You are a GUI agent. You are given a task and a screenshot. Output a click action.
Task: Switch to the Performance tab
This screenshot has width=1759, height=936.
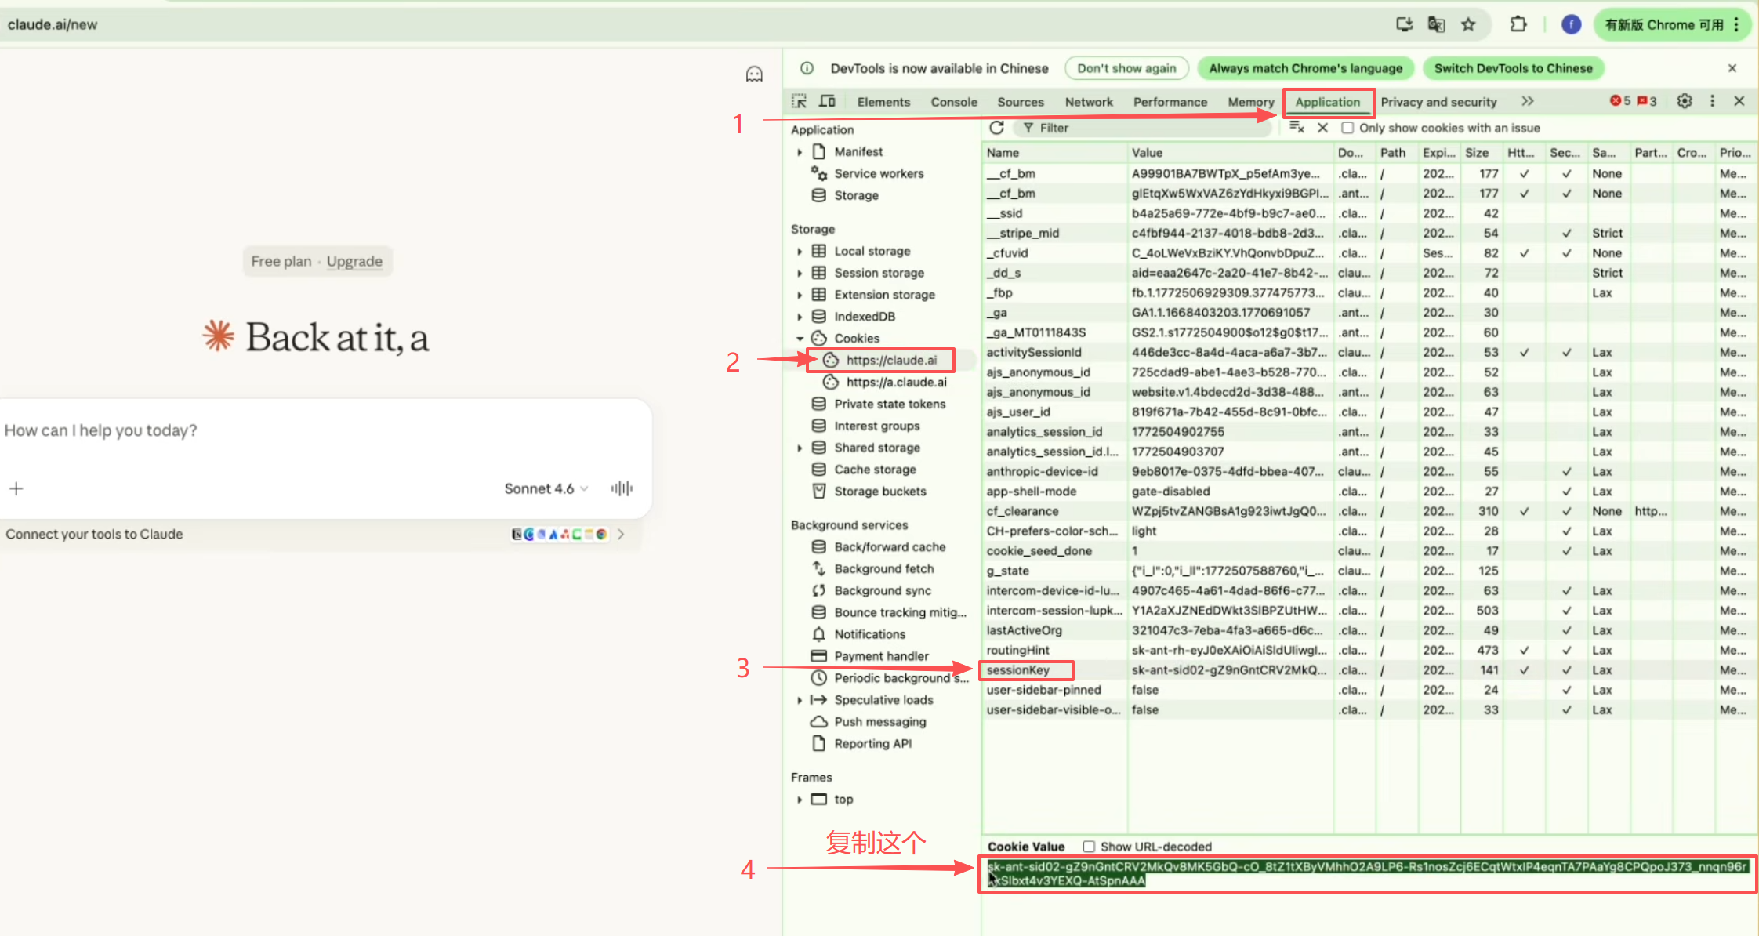coord(1170,102)
